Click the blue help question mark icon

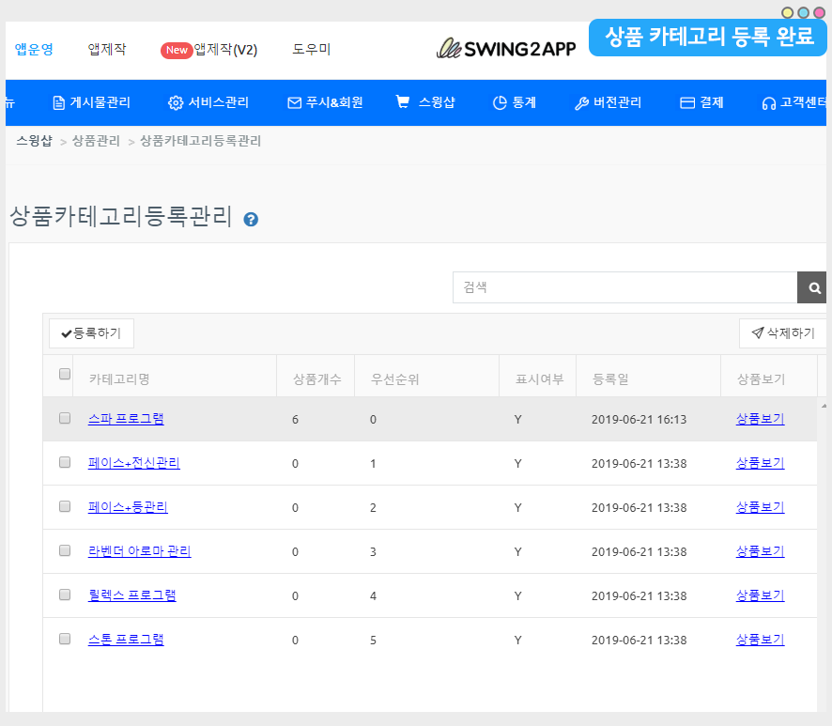point(251,220)
